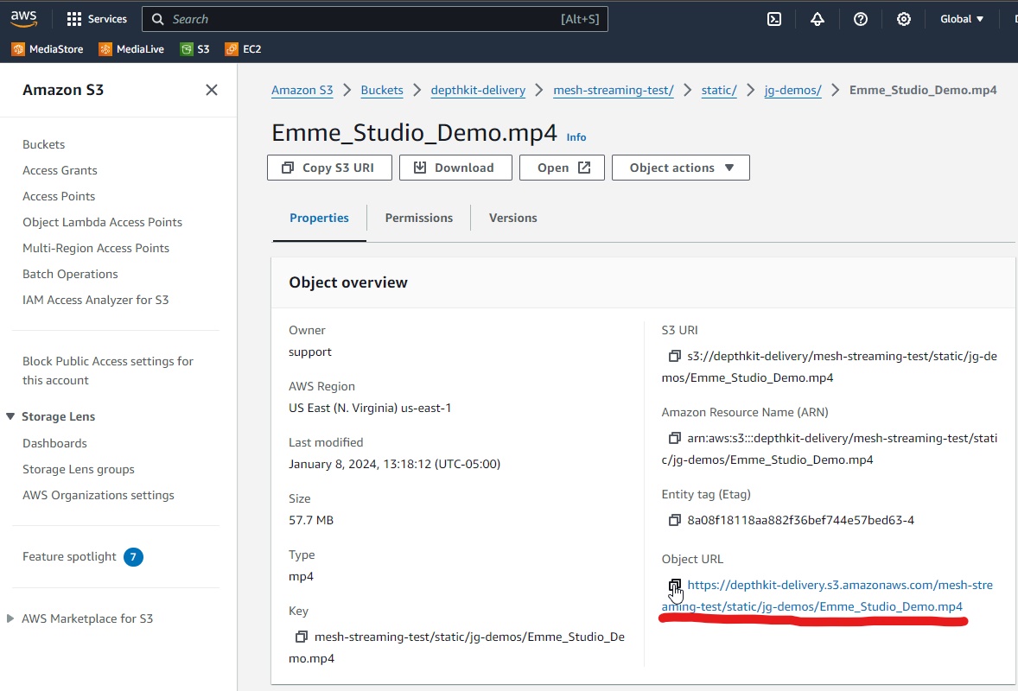Screen dimensions: 1018x691
Task: Click the 'Object overview' heading
Action: pyautogui.click(x=348, y=283)
